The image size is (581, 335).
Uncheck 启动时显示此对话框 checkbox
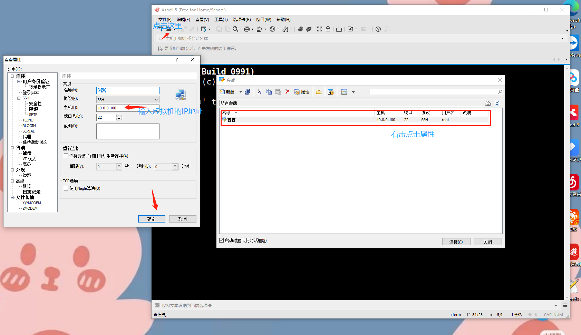(222, 240)
